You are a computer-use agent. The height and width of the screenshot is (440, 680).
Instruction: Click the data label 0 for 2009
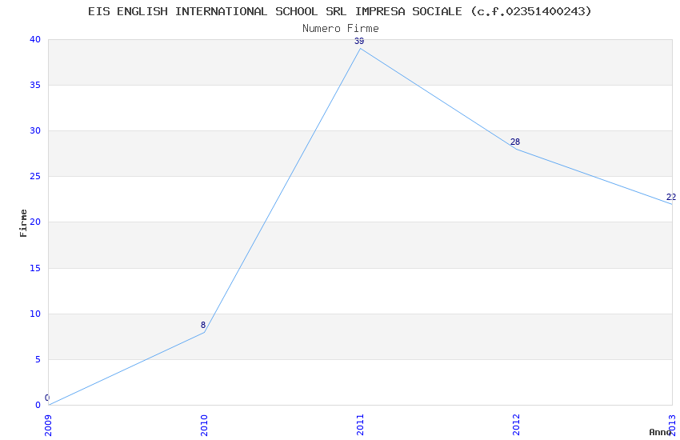point(47,398)
